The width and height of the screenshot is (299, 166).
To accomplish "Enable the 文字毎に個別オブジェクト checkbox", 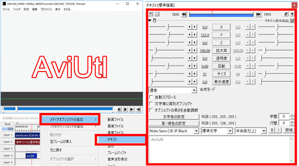I will [151, 104].
